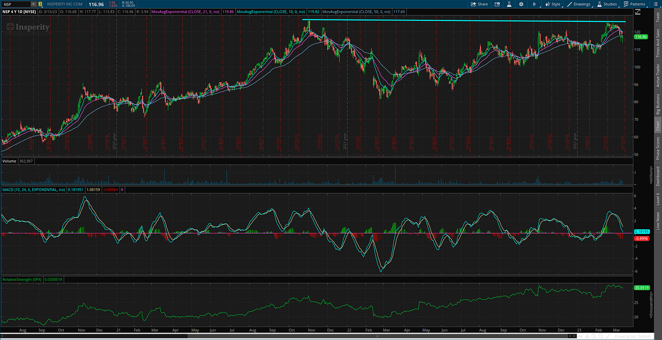Click the green 116.96 price bubble
The image size is (662, 340).
[x=641, y=37]
